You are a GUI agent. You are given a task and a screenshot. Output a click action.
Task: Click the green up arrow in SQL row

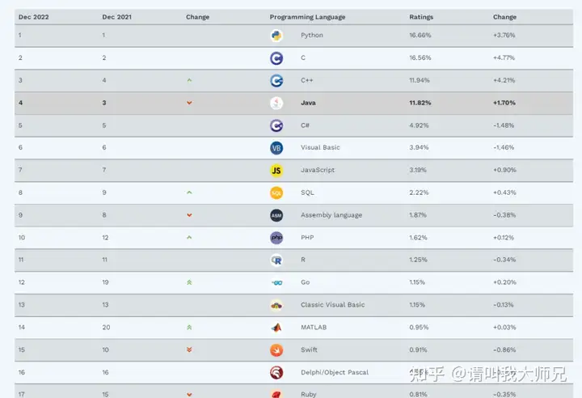pyautogui.click(x=189, y=193)
